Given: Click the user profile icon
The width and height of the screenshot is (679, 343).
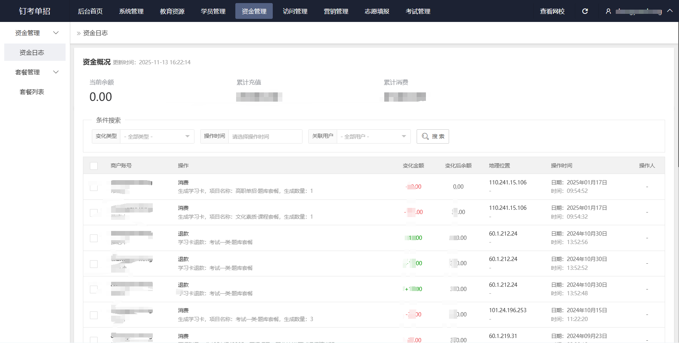Looking at the screenshot, I should pyautogui.click(x=608, y=11).
